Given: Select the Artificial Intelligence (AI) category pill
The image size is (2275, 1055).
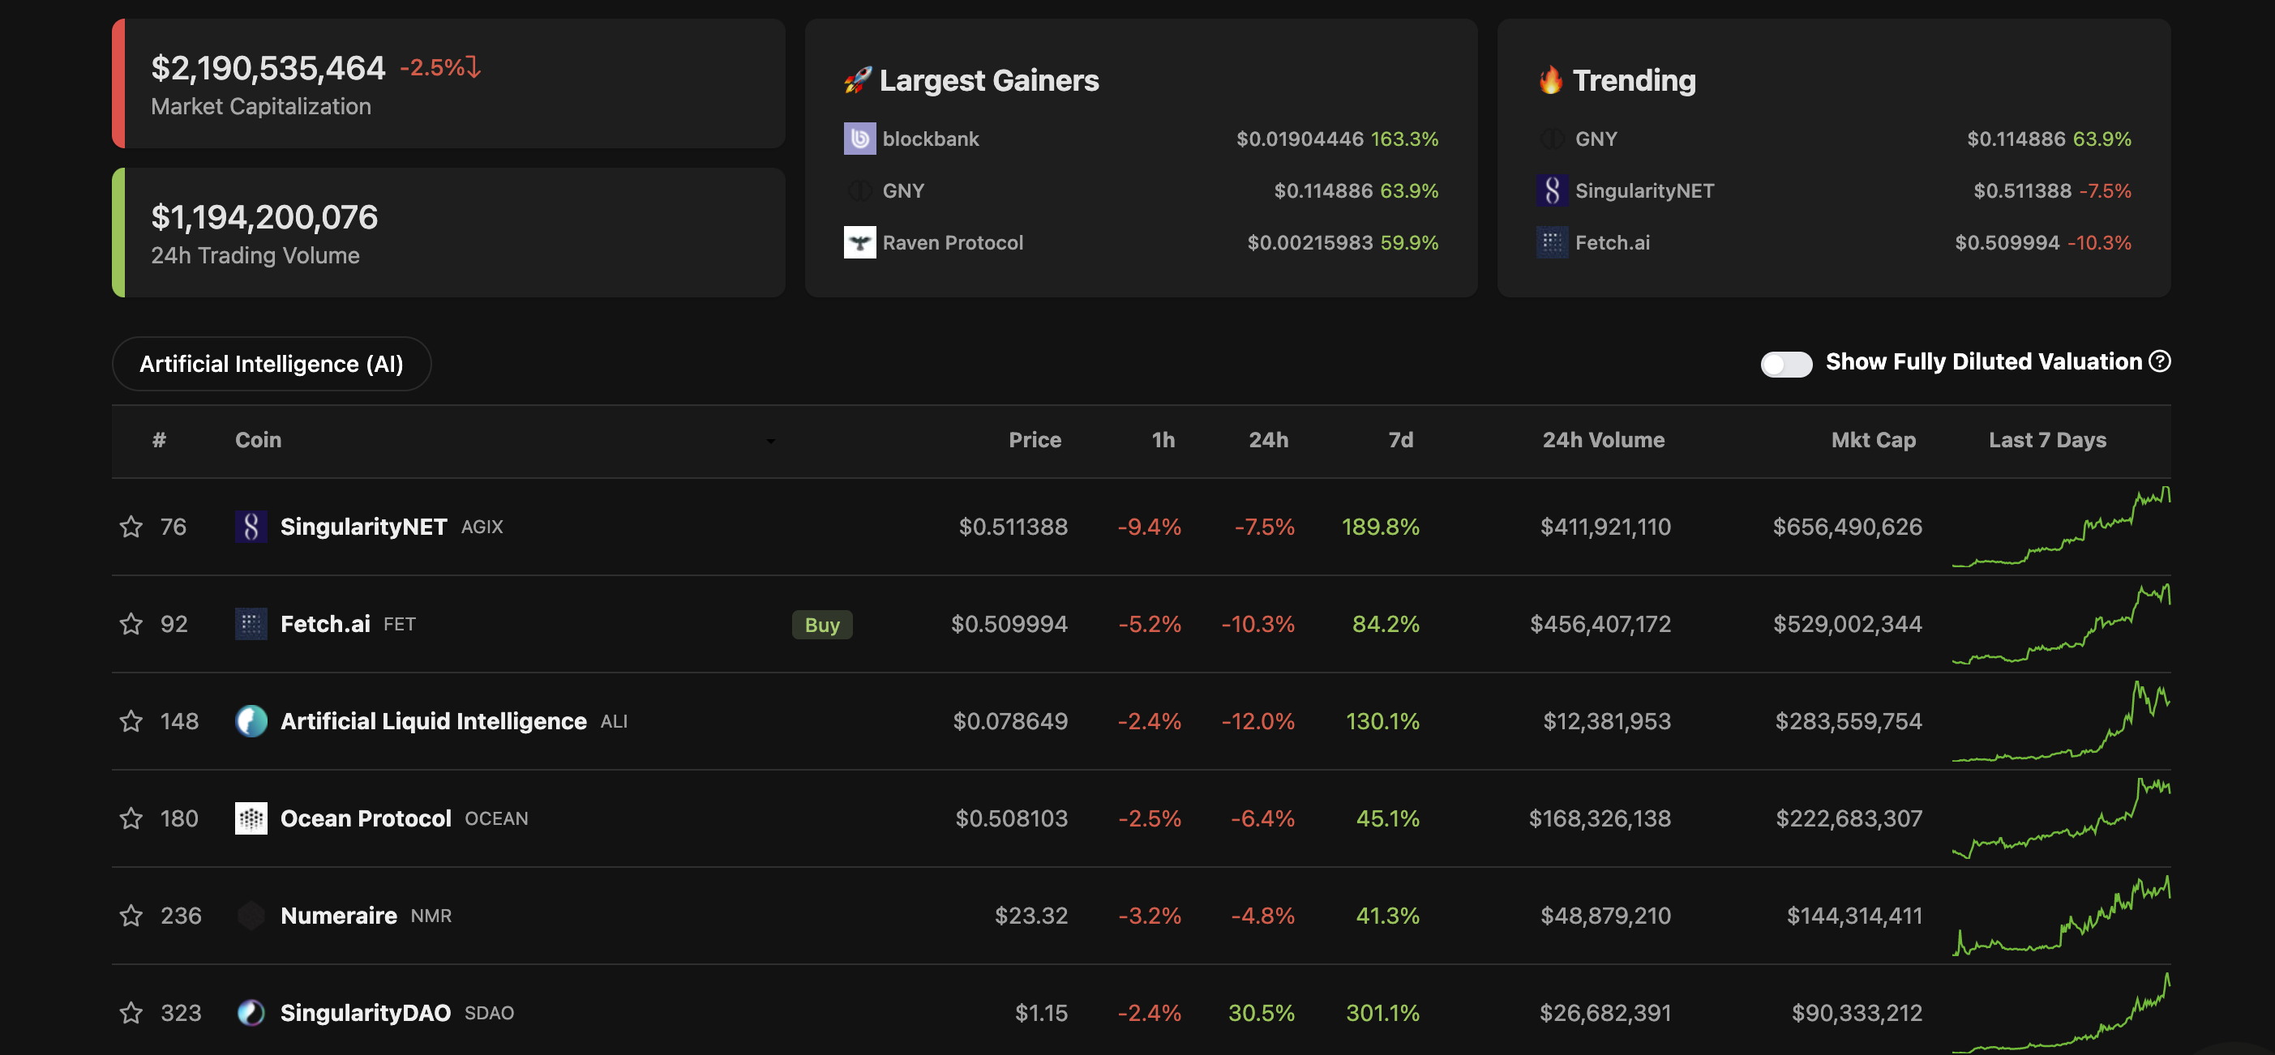Looking at the screenshot, I should (x=271, y=364).
